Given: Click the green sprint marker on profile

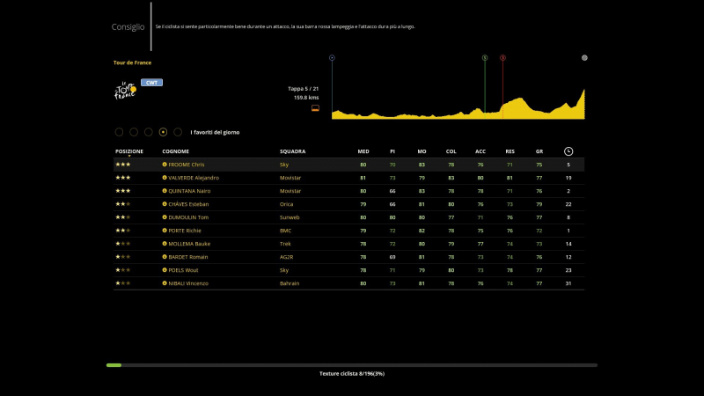Looking at the screenshot, I should click(485, 58).
